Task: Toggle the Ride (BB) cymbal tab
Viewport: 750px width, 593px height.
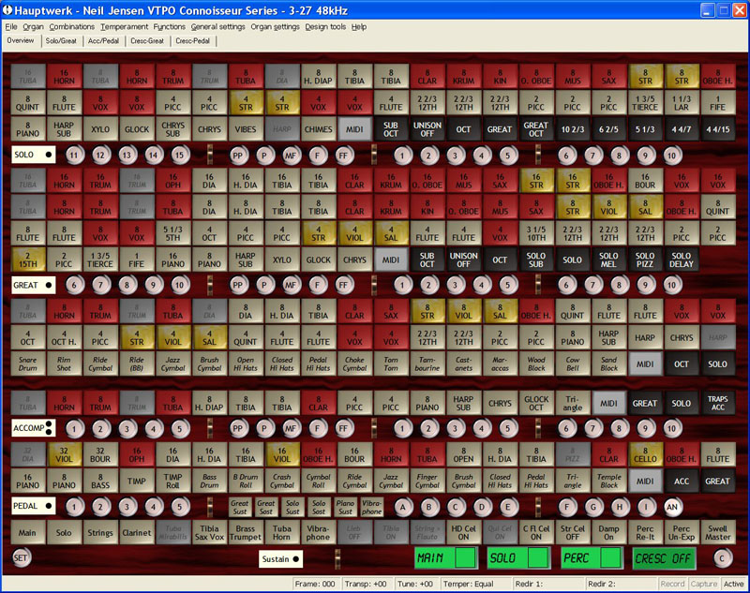Action: (136, 363)
